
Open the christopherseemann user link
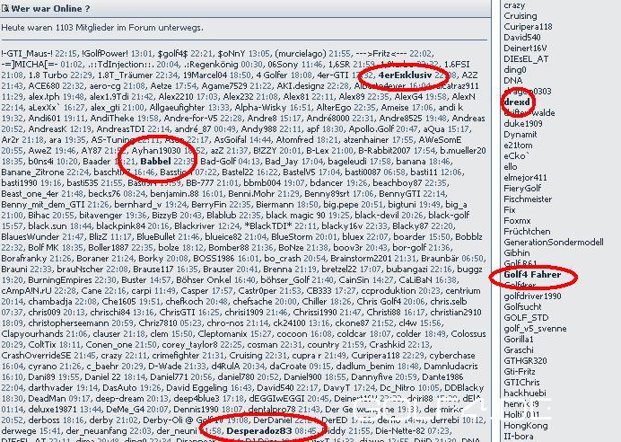pyautogui.click(x=50, y=322)
